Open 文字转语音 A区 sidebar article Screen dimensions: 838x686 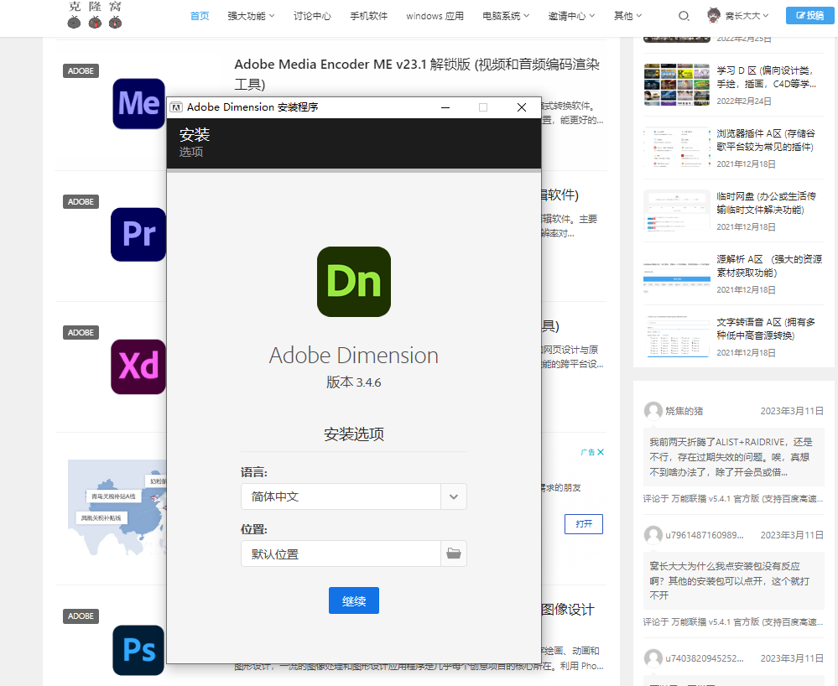click(x=766, y=329)
